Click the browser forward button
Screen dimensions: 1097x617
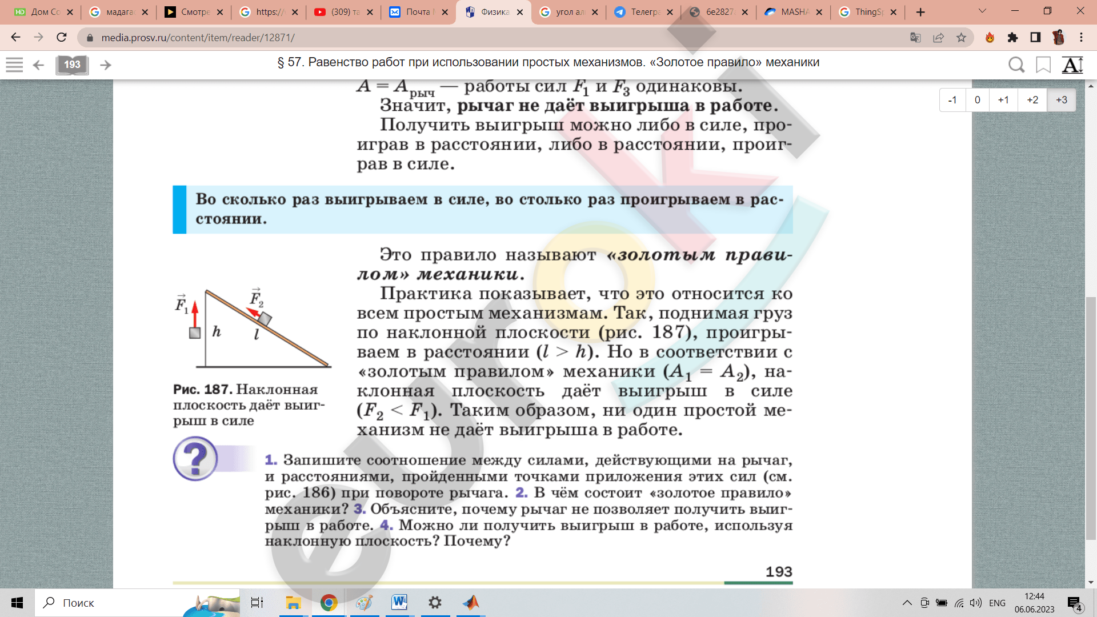coord(38,37)
